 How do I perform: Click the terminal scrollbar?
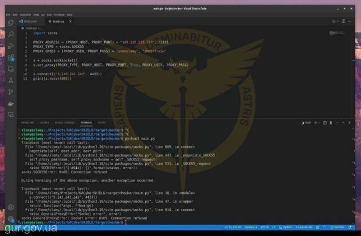click(353, 175)
